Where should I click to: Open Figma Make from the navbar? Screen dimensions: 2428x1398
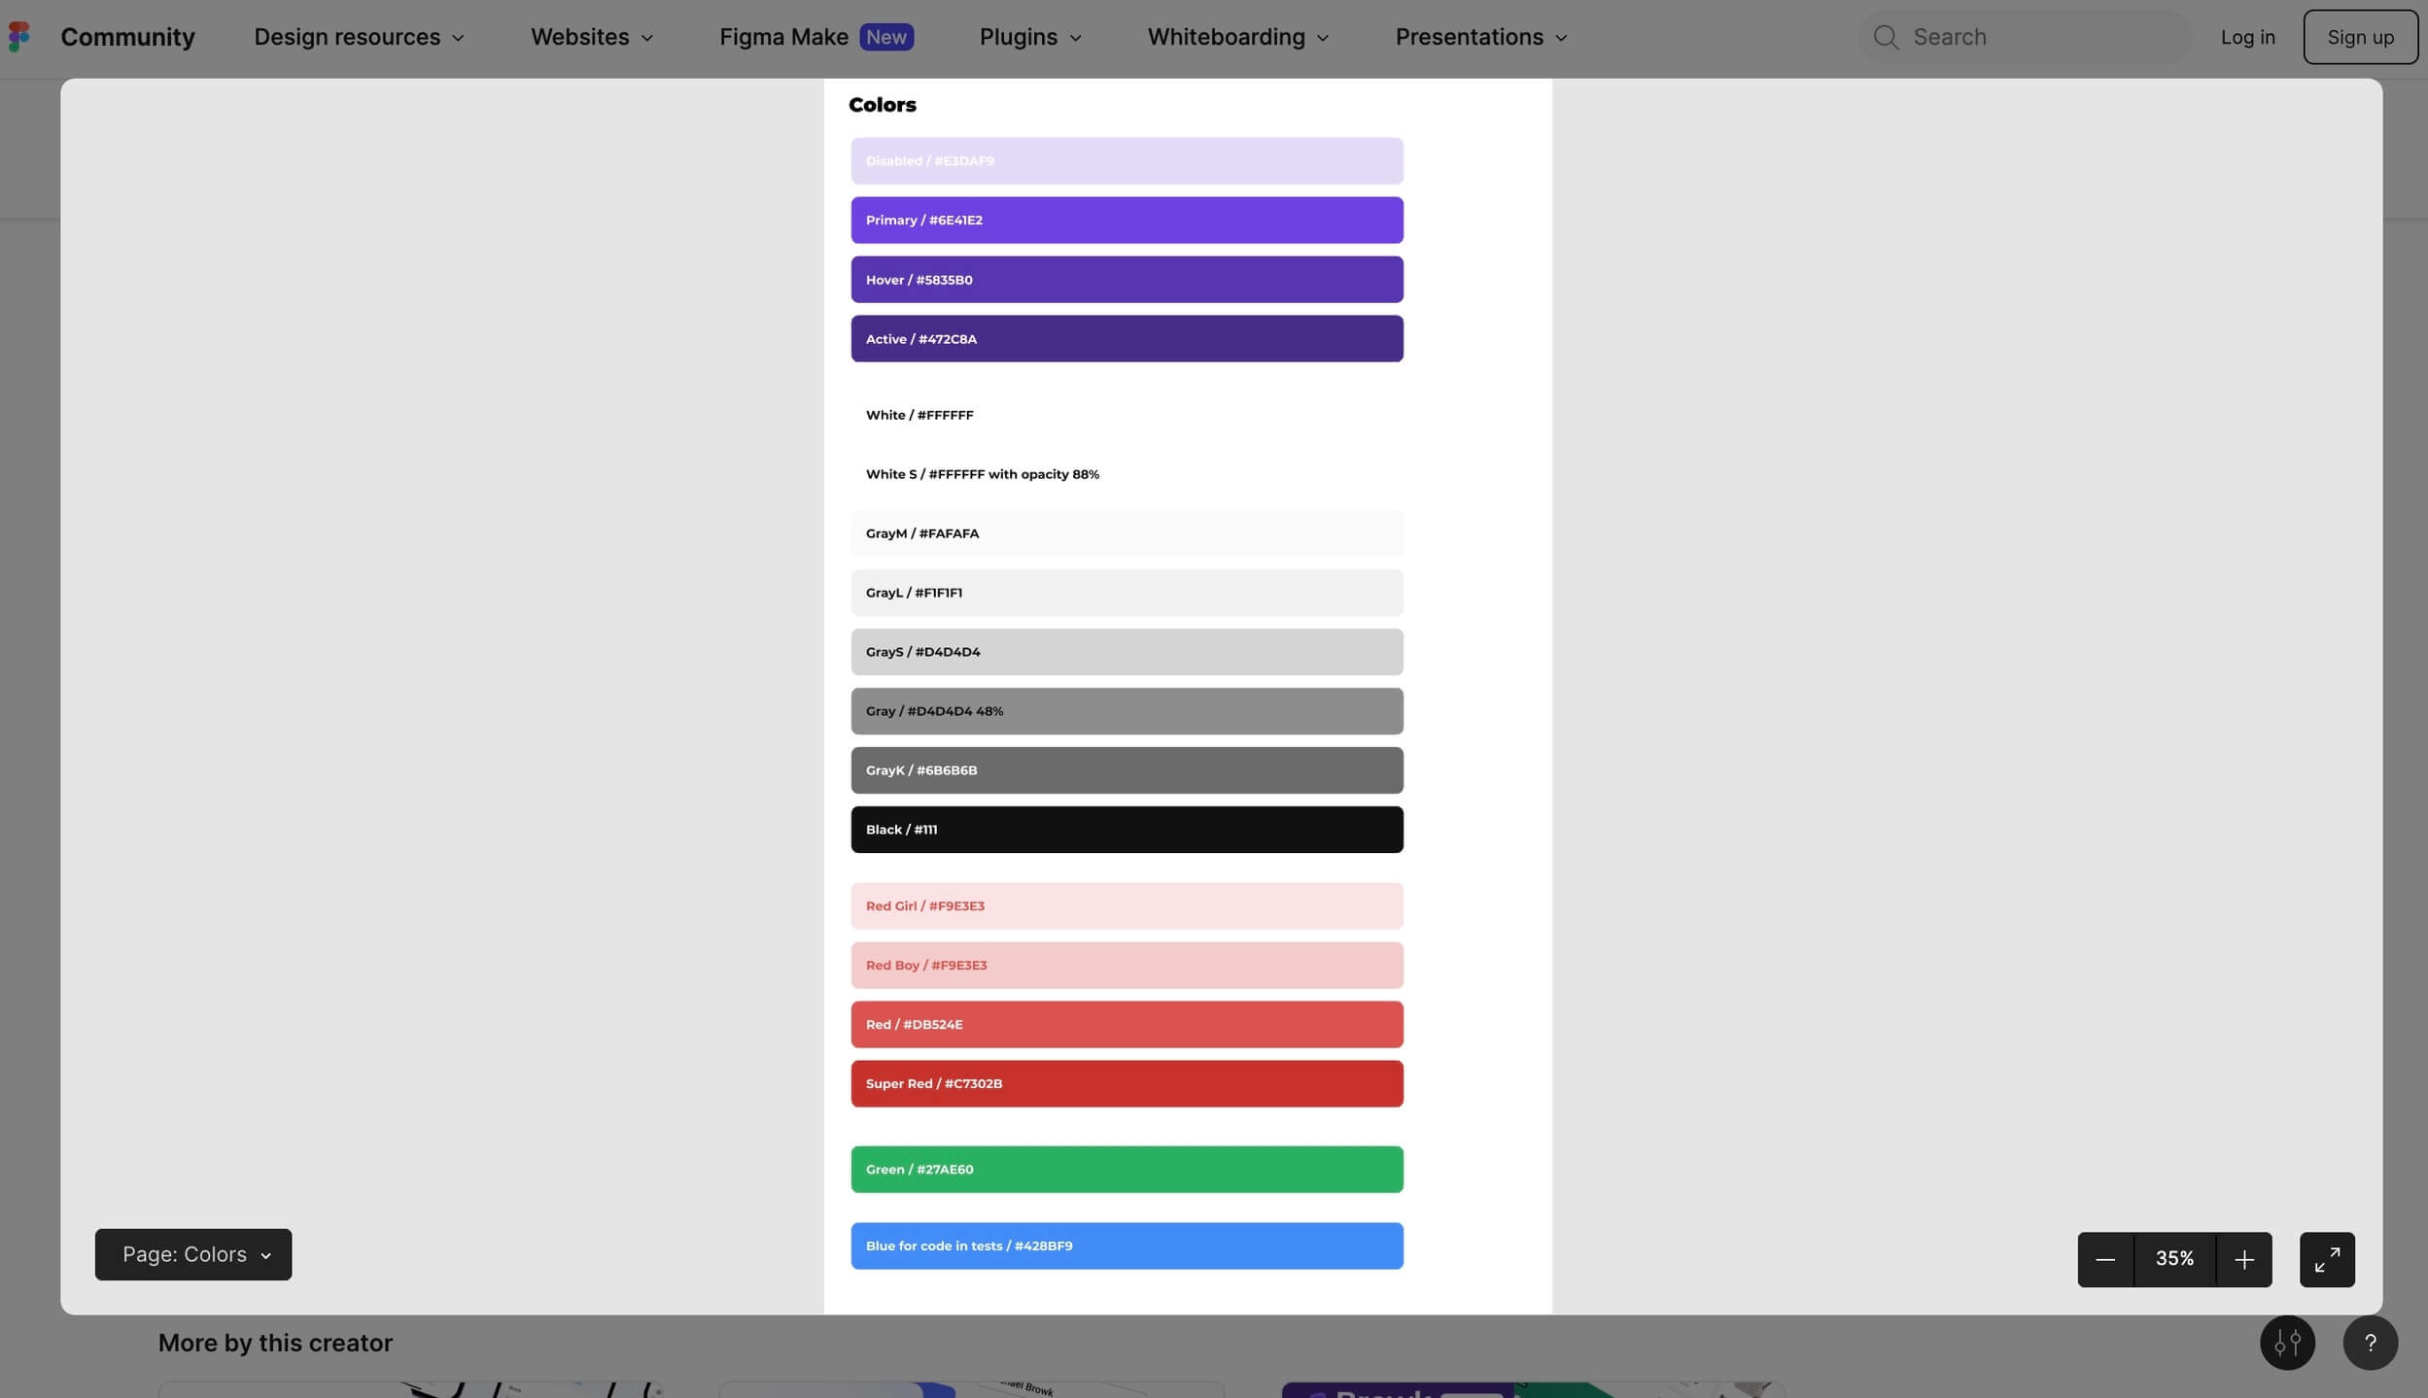(815, 37)
